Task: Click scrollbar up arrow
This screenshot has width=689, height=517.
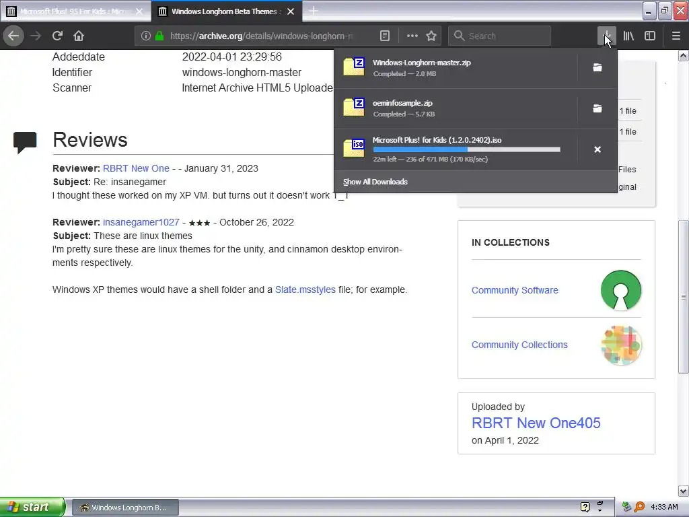Action: click(684, 56)
